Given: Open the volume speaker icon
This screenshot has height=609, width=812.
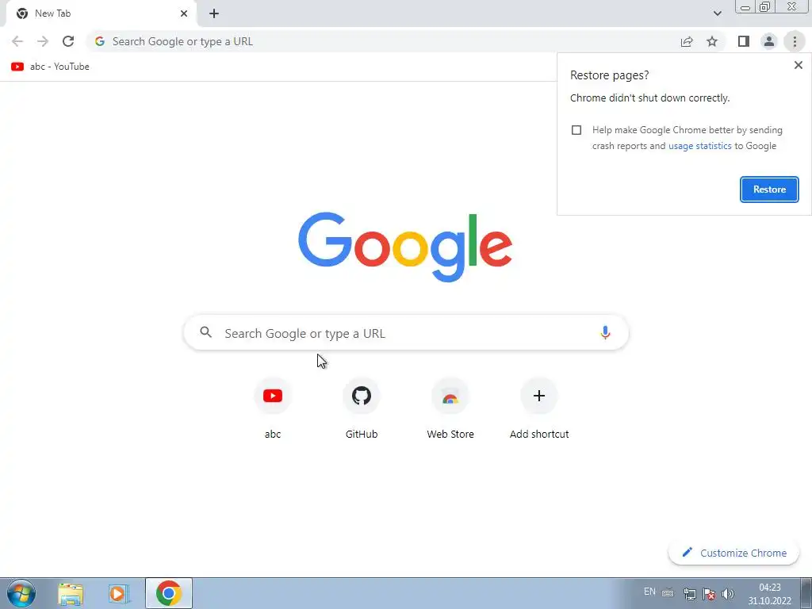Looking at the screenshot, I should (728, 593).
